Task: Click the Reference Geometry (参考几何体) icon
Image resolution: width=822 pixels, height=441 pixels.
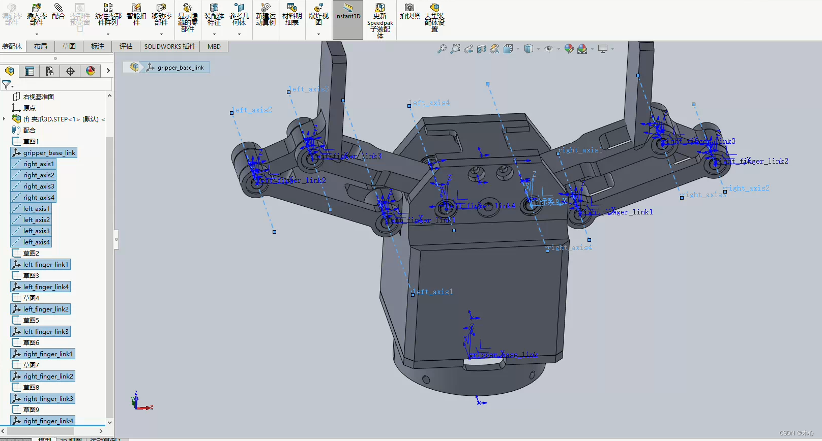Action: click(239, 8)
